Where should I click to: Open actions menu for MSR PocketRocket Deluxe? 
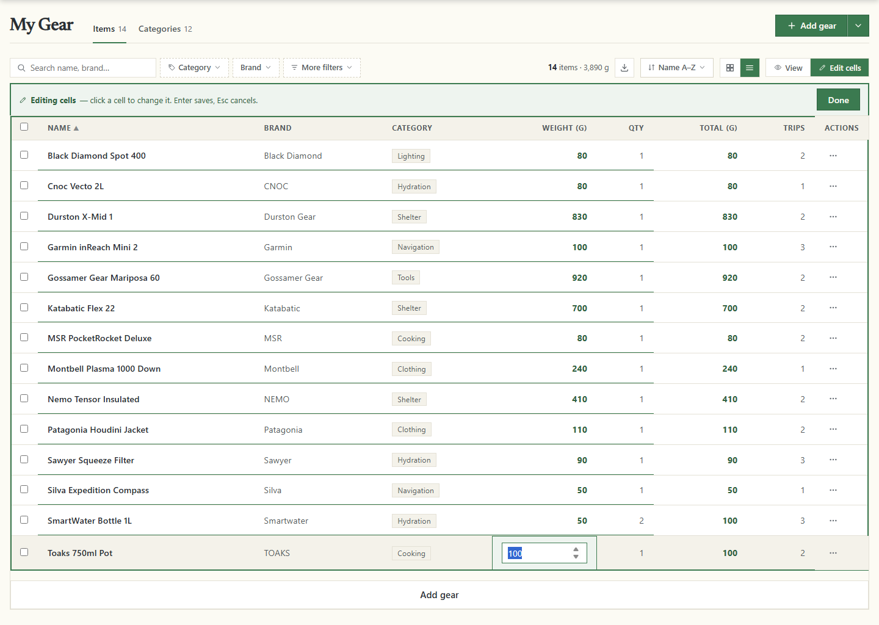pyautogui.click(x=833, y=338)
